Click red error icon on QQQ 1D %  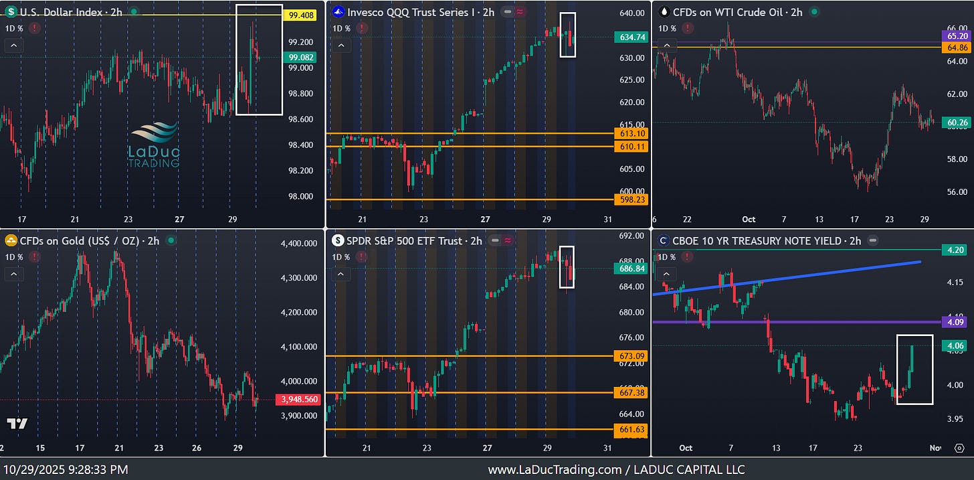click(361, 28)
